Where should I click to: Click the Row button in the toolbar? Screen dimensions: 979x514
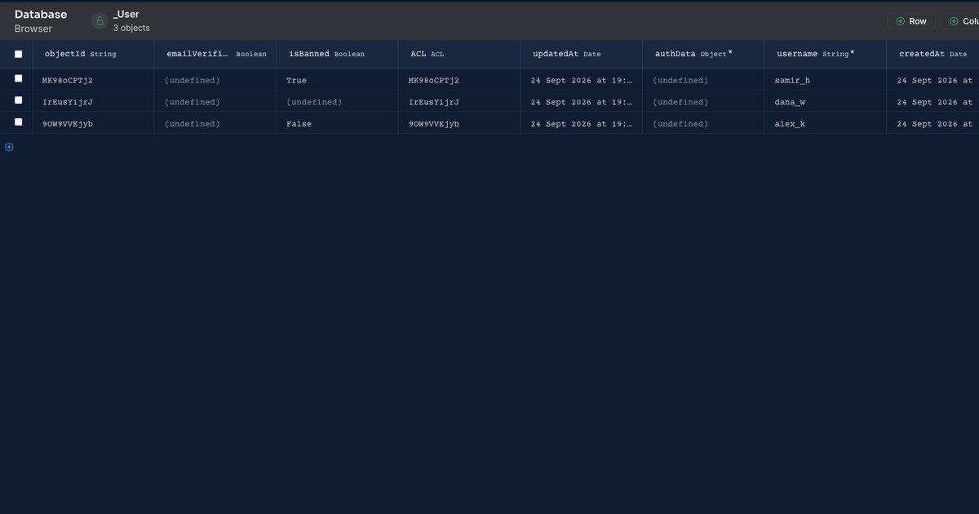point(911,21)
